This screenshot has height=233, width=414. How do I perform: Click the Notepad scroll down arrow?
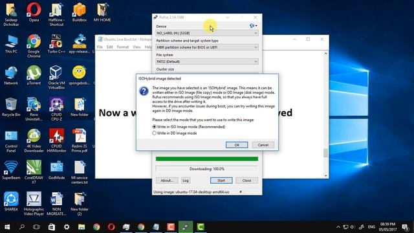(325, 175)
